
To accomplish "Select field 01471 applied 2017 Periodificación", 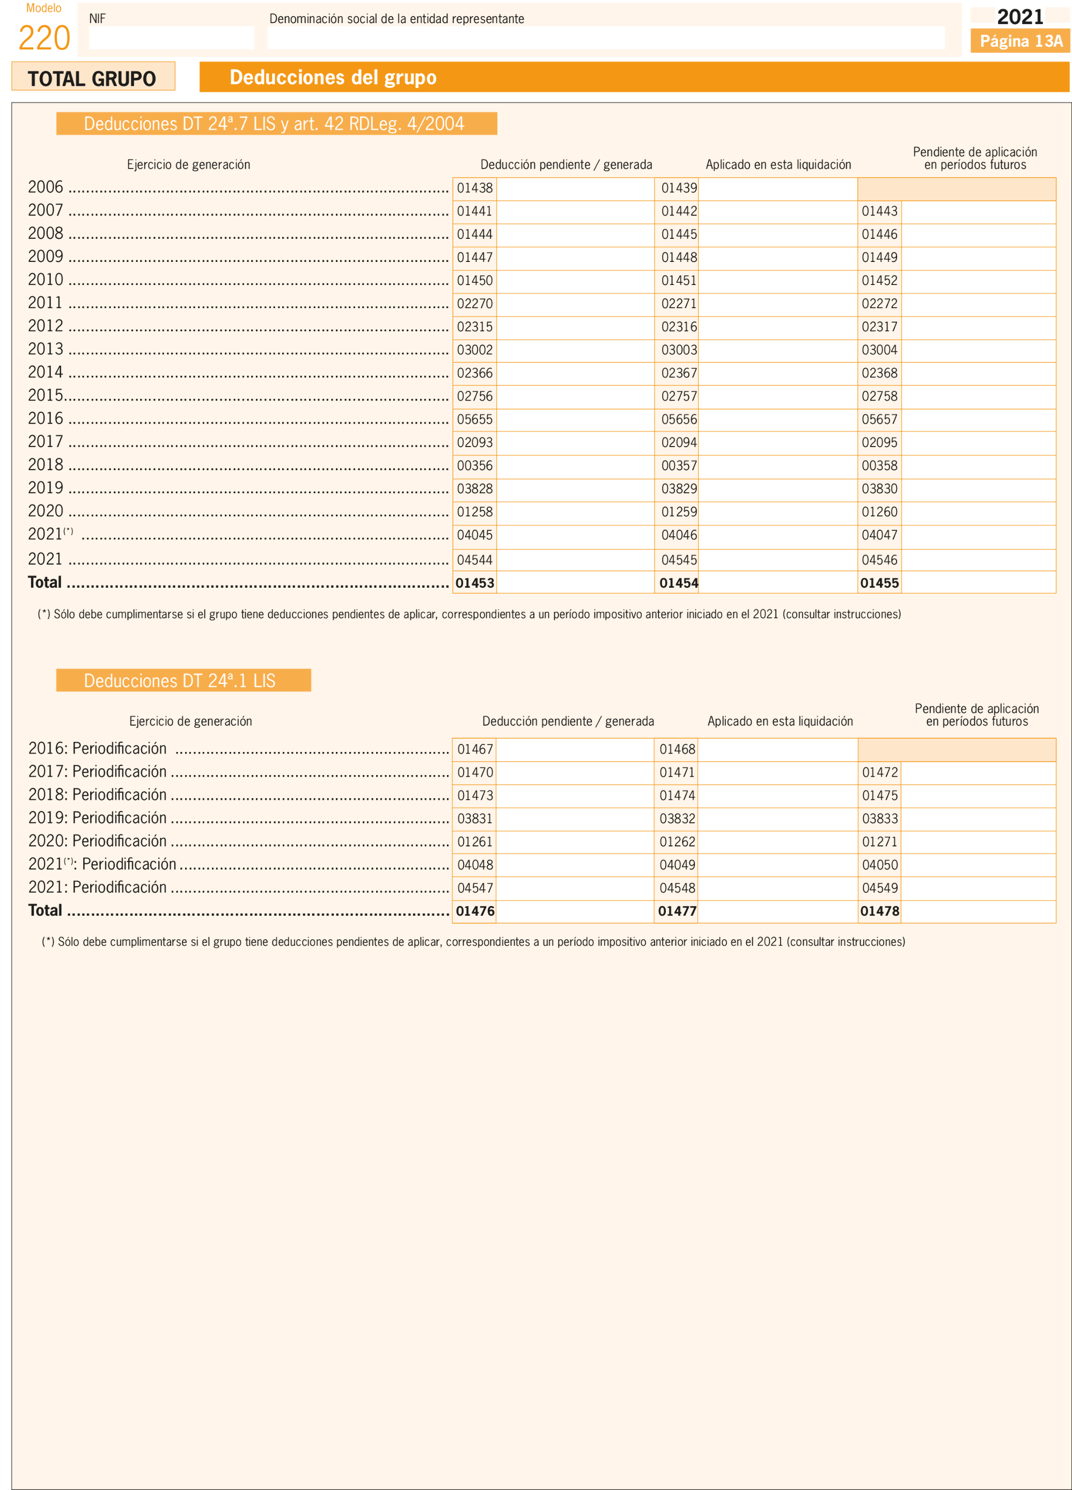I will point(777,772).
